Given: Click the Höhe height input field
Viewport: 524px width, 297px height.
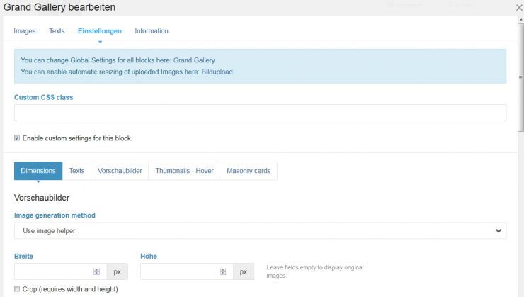Looking at the screenshot, I should [x=180, y=271].
